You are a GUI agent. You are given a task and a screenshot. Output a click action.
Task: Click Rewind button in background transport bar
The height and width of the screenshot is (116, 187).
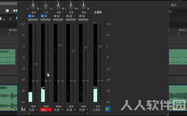coord(15,11)
